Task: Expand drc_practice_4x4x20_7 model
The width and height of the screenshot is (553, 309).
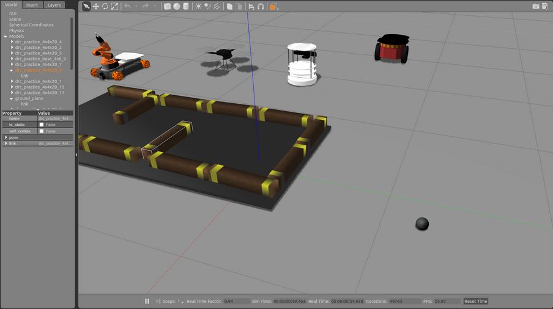Action: [x=12, y=64]
